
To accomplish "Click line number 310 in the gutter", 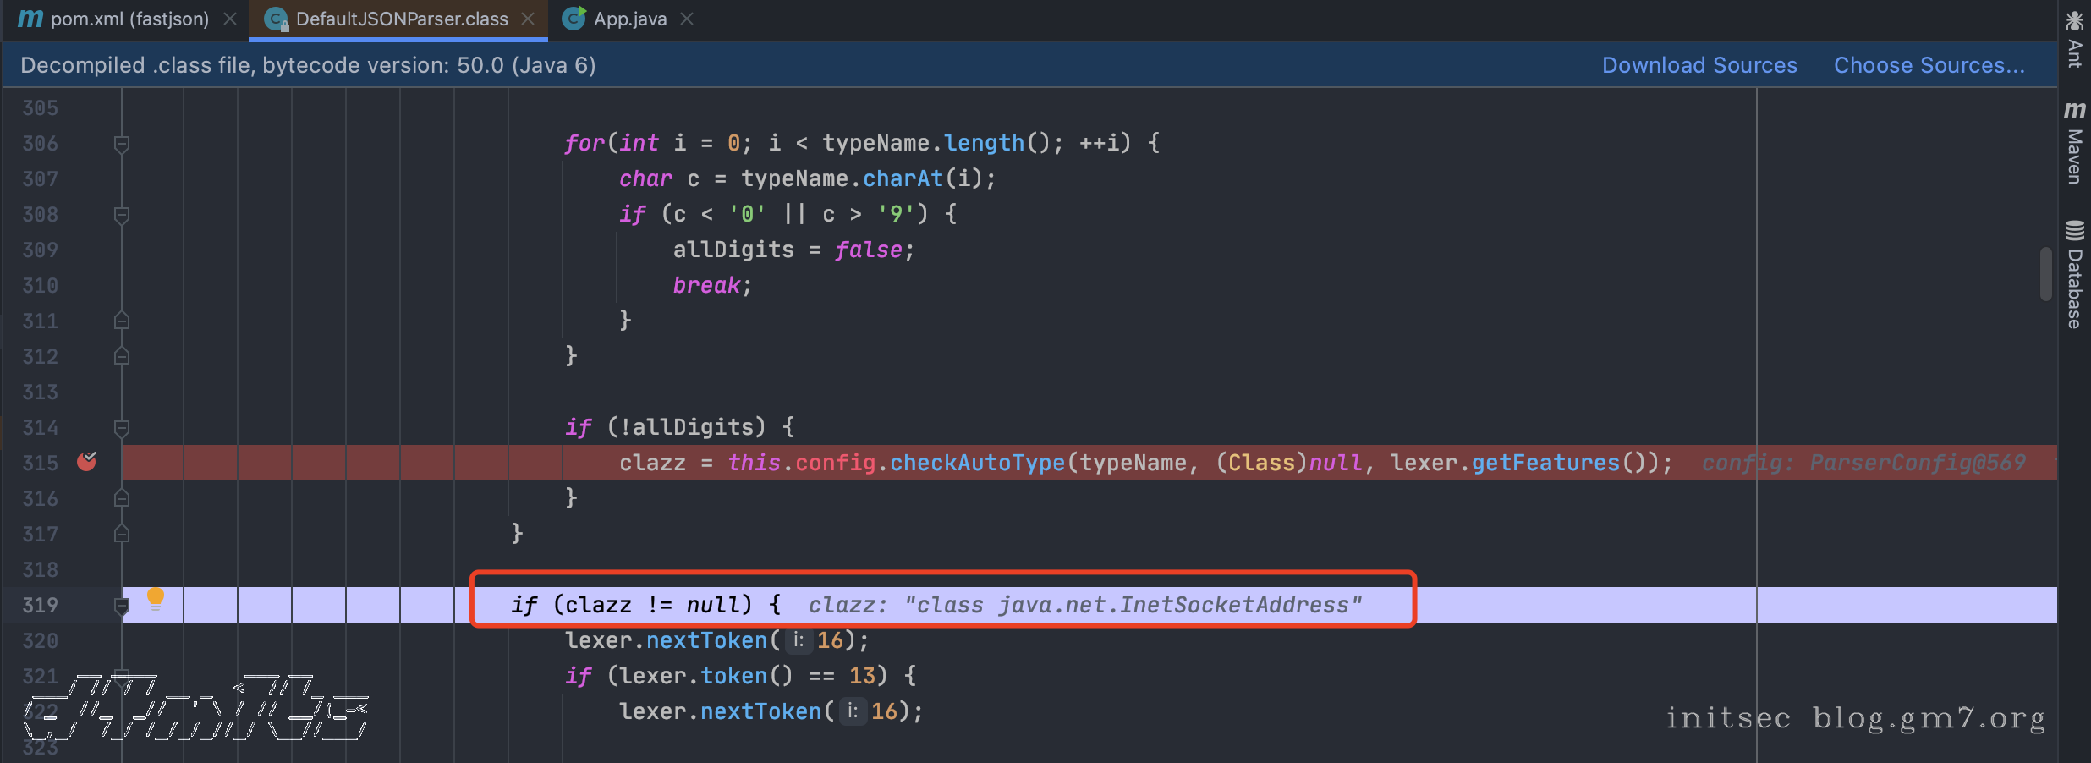I will pyautogui.click(x=41, y=286).
